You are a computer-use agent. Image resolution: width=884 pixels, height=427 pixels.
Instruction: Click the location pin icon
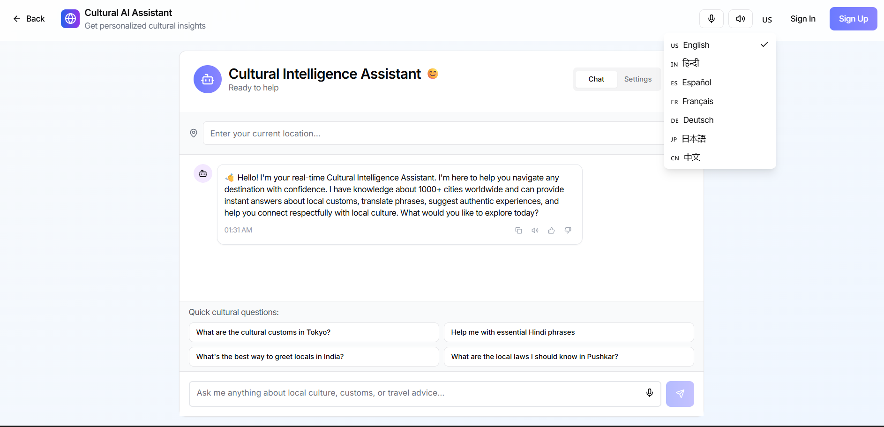point(193,134)
